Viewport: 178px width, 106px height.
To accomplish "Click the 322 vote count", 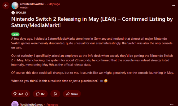I will coord(21,94).
